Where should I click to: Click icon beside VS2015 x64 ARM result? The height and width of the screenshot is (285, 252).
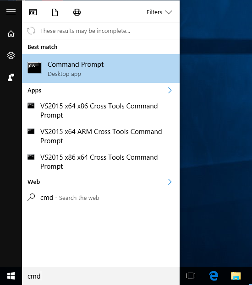coord(31,131)
